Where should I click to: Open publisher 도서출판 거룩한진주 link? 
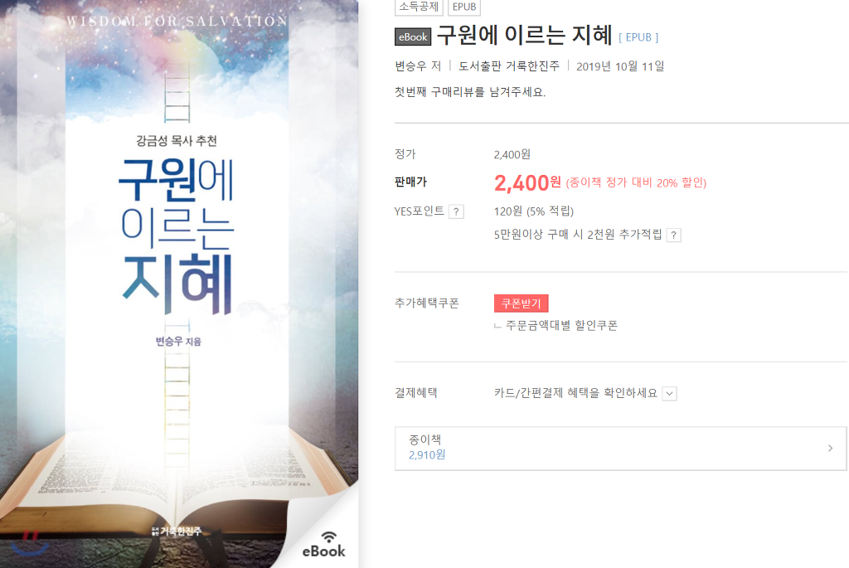click(509, 66)
